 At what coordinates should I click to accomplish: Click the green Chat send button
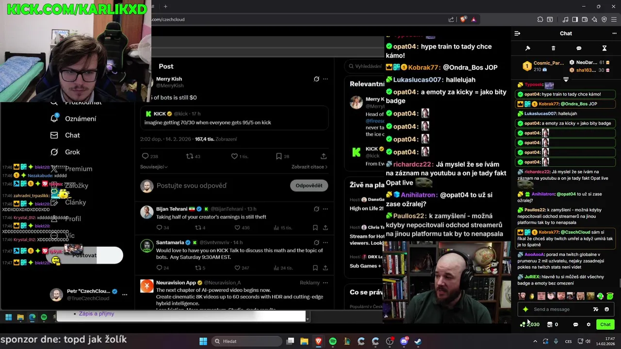605,324
